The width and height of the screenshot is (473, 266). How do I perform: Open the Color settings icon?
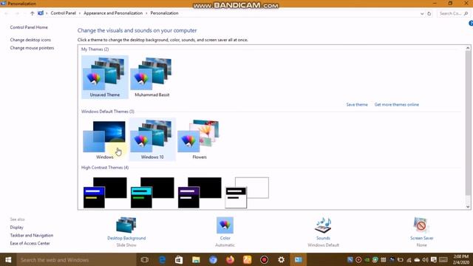tap(225, 225)
